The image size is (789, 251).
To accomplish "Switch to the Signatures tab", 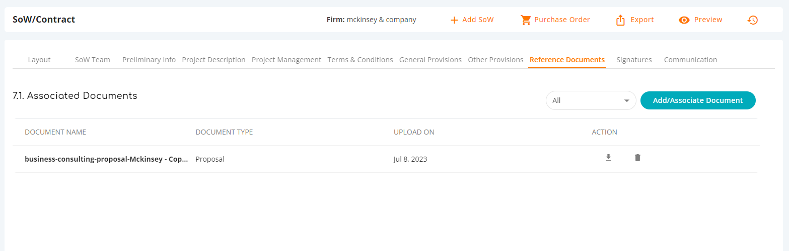I will [634, 60].
